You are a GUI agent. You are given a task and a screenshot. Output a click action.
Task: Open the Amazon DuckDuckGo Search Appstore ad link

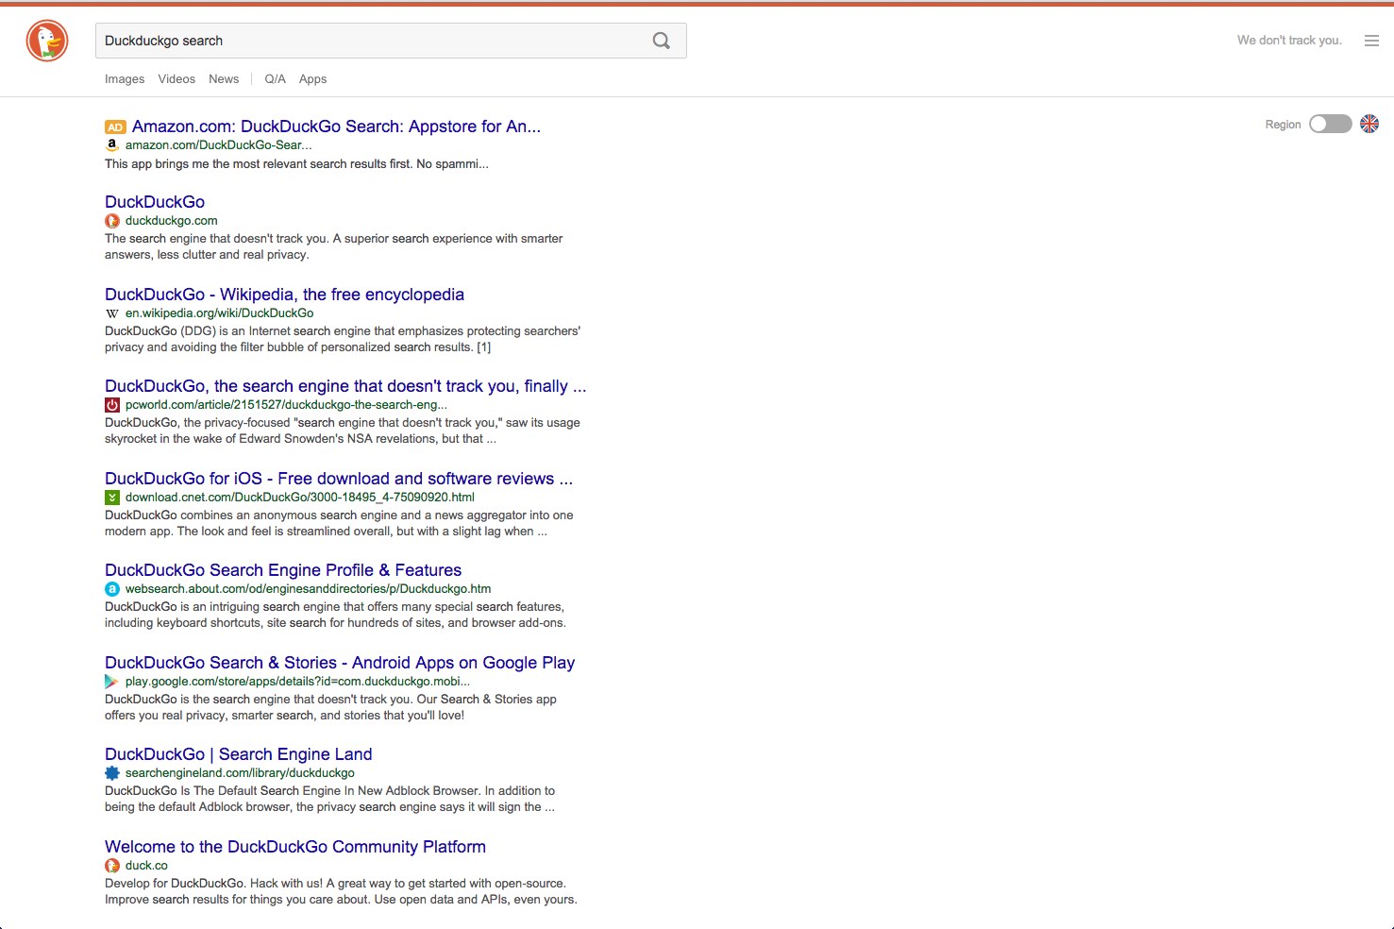336,127
